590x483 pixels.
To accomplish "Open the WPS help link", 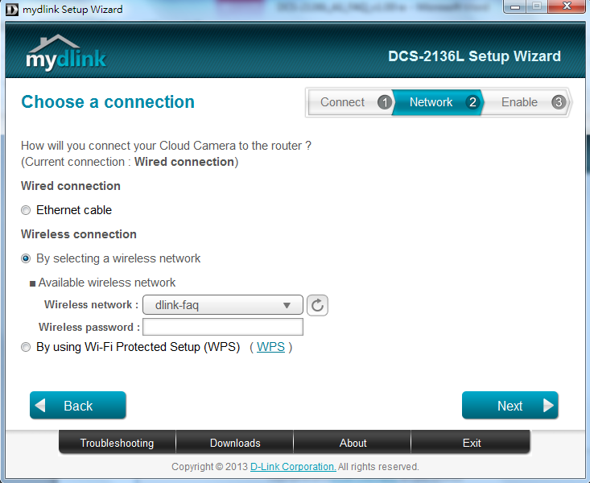I will pyautogui.click(x=270, y=347).
